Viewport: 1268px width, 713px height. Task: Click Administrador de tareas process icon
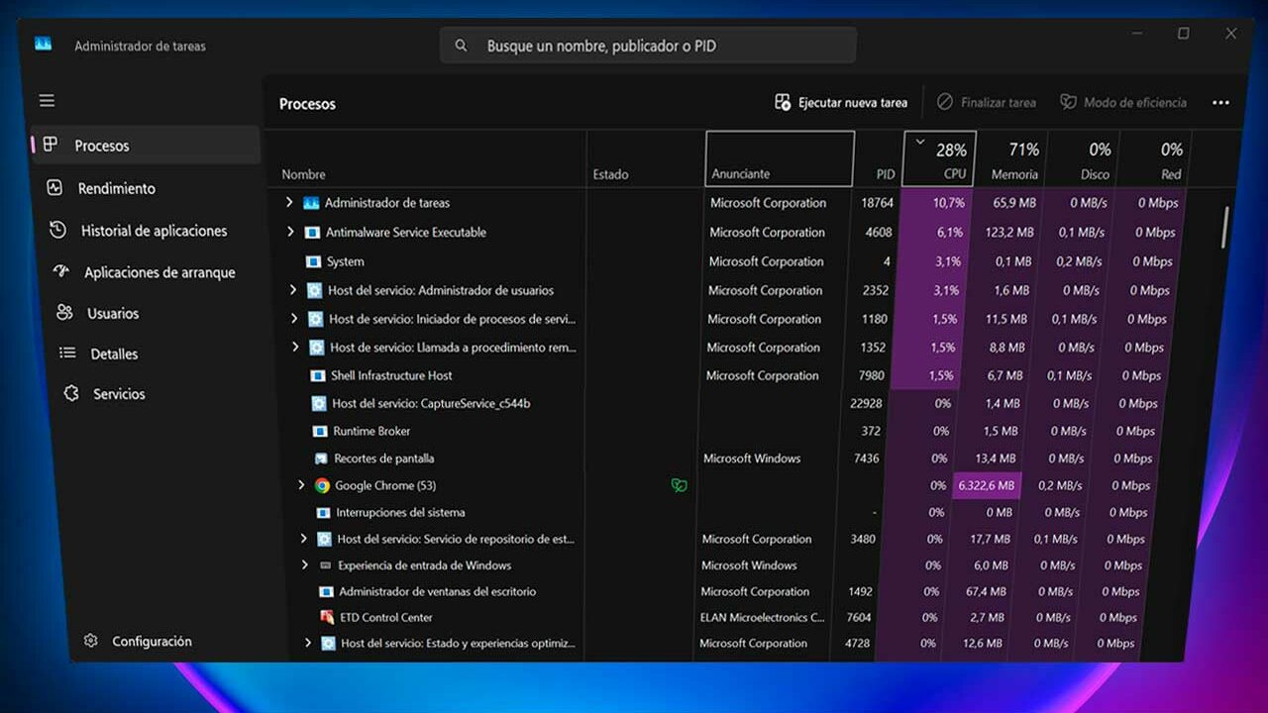point(311,202)
